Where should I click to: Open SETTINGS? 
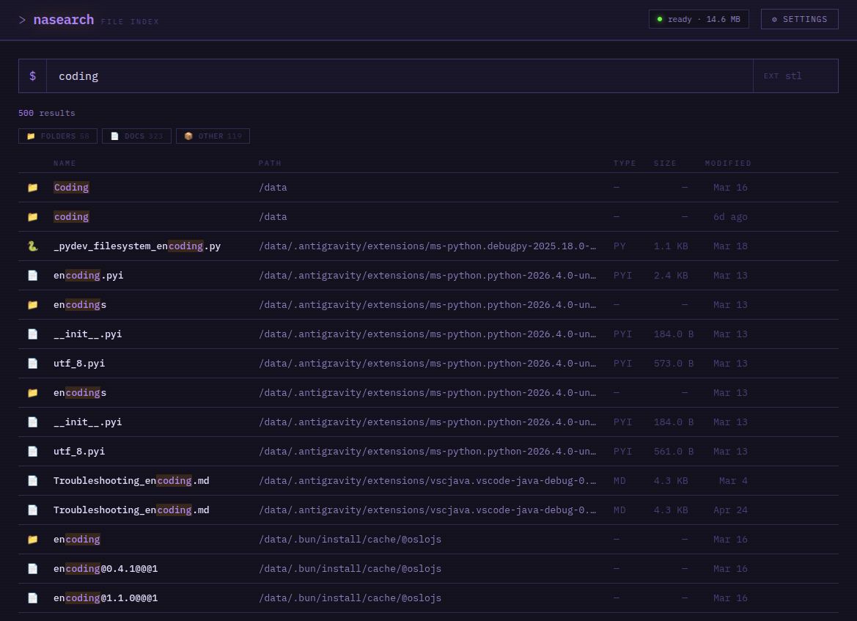(x=799, y=19)
